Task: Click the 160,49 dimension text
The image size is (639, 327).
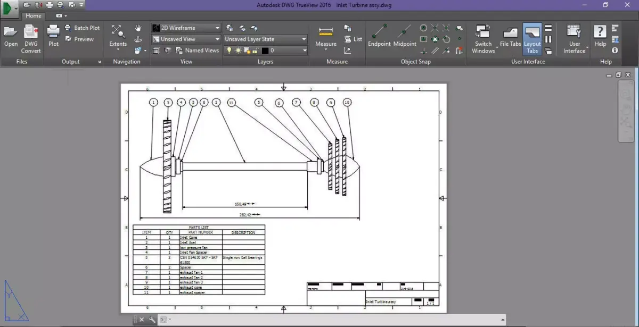Action: (x=242, y=204)
